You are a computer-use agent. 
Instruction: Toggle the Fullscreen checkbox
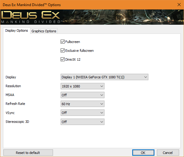[62, 42]
